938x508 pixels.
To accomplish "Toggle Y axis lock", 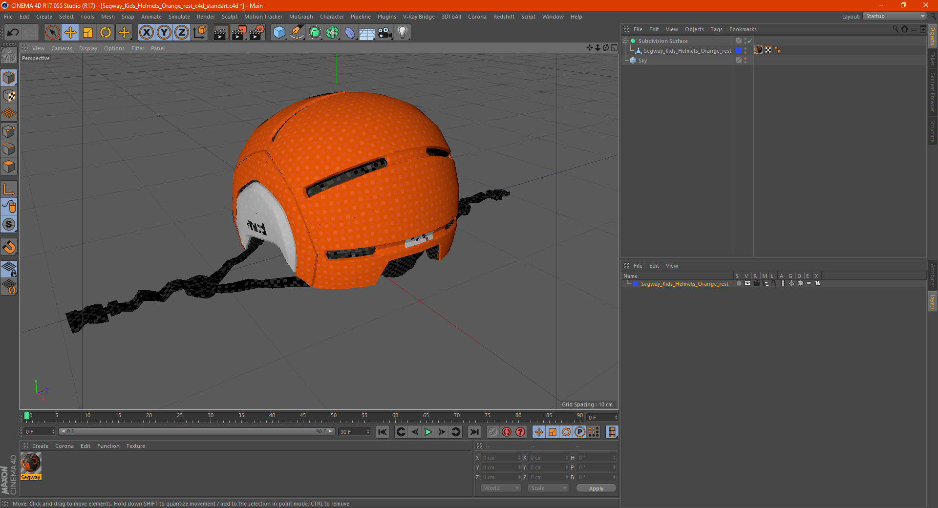I will [164, 33].
